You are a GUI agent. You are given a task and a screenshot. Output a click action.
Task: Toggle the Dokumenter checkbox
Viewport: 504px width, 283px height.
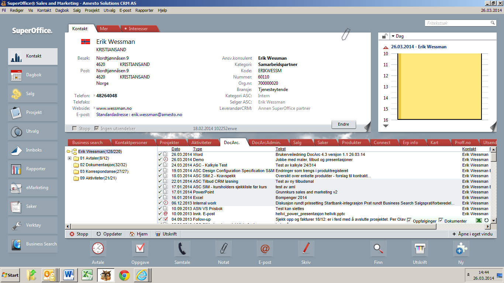(x=441, y=220)
